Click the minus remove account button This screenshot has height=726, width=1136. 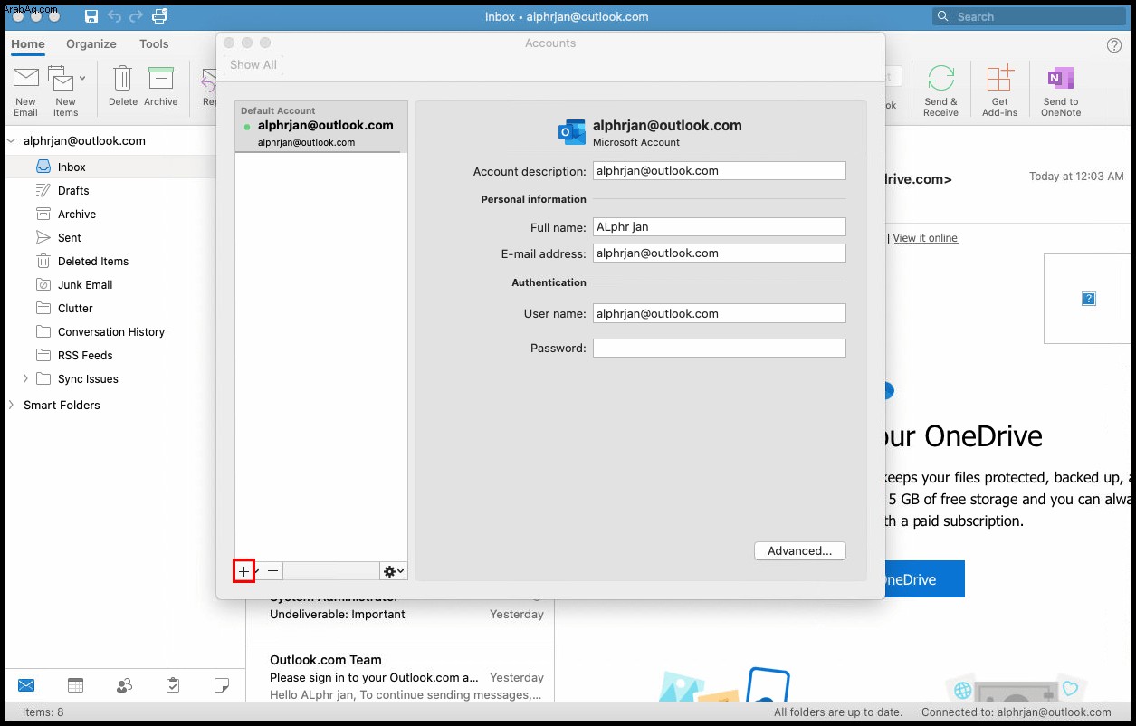pos(272,571)
